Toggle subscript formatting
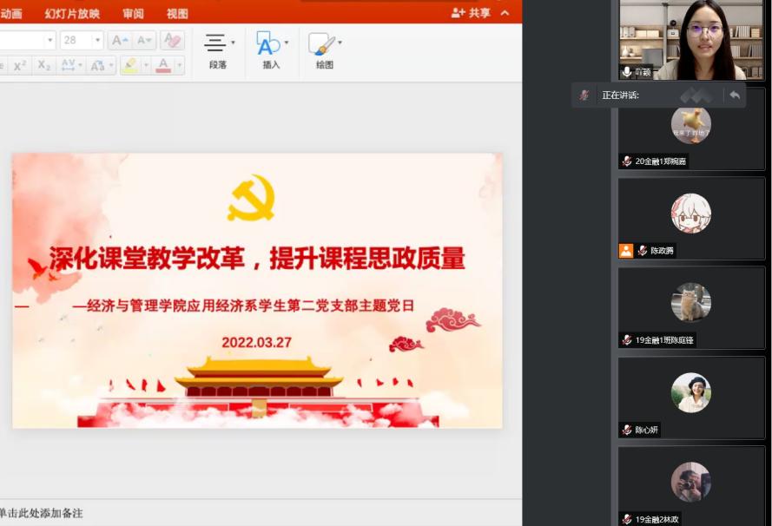Image resolution: width=772 pixels, height=526 pixels. (x=44, y=65)
